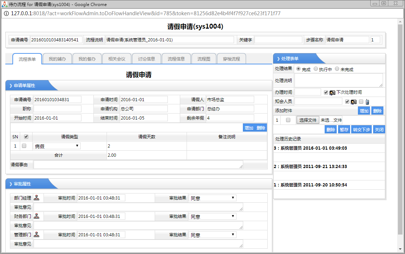Screen dimensions: 405x254
Task: Select the 未完成 radio button
Action: pos(337,69)
